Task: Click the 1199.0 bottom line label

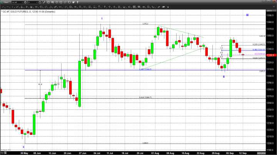Action: tap(145, 143)
